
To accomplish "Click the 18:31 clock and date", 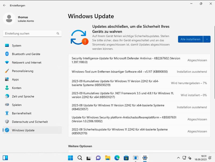I will coord(200,158).
